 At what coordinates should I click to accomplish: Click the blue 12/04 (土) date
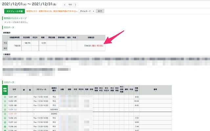pyautogui.click(x=12, y=110)
